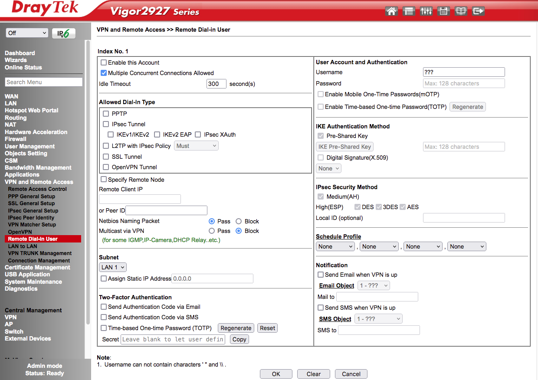Regenerate the Time-based One-time Password secret
The height and width of the screenshot is (380, 538).
pyautogui.click(x=236, y=328)
